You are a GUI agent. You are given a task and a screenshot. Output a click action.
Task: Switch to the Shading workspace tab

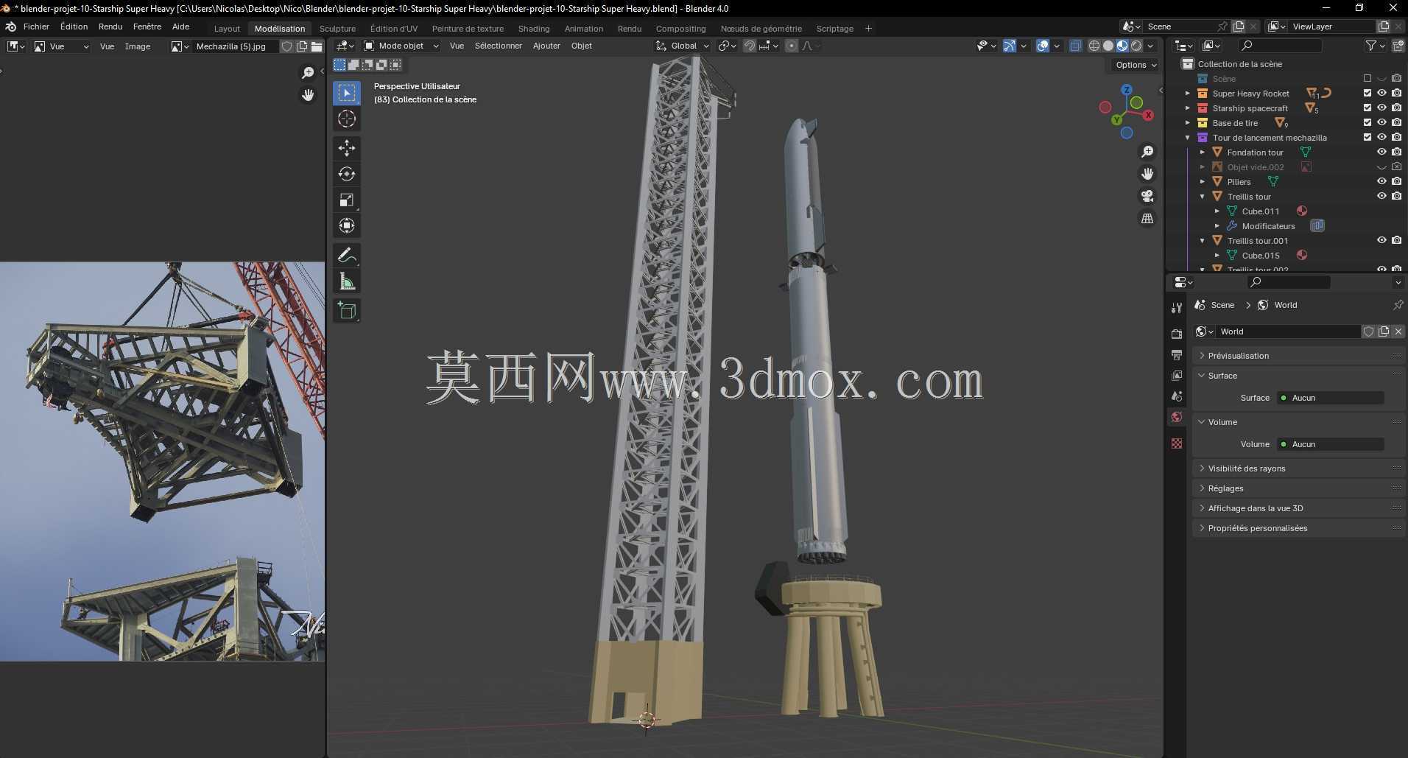(x=534, y=29)
